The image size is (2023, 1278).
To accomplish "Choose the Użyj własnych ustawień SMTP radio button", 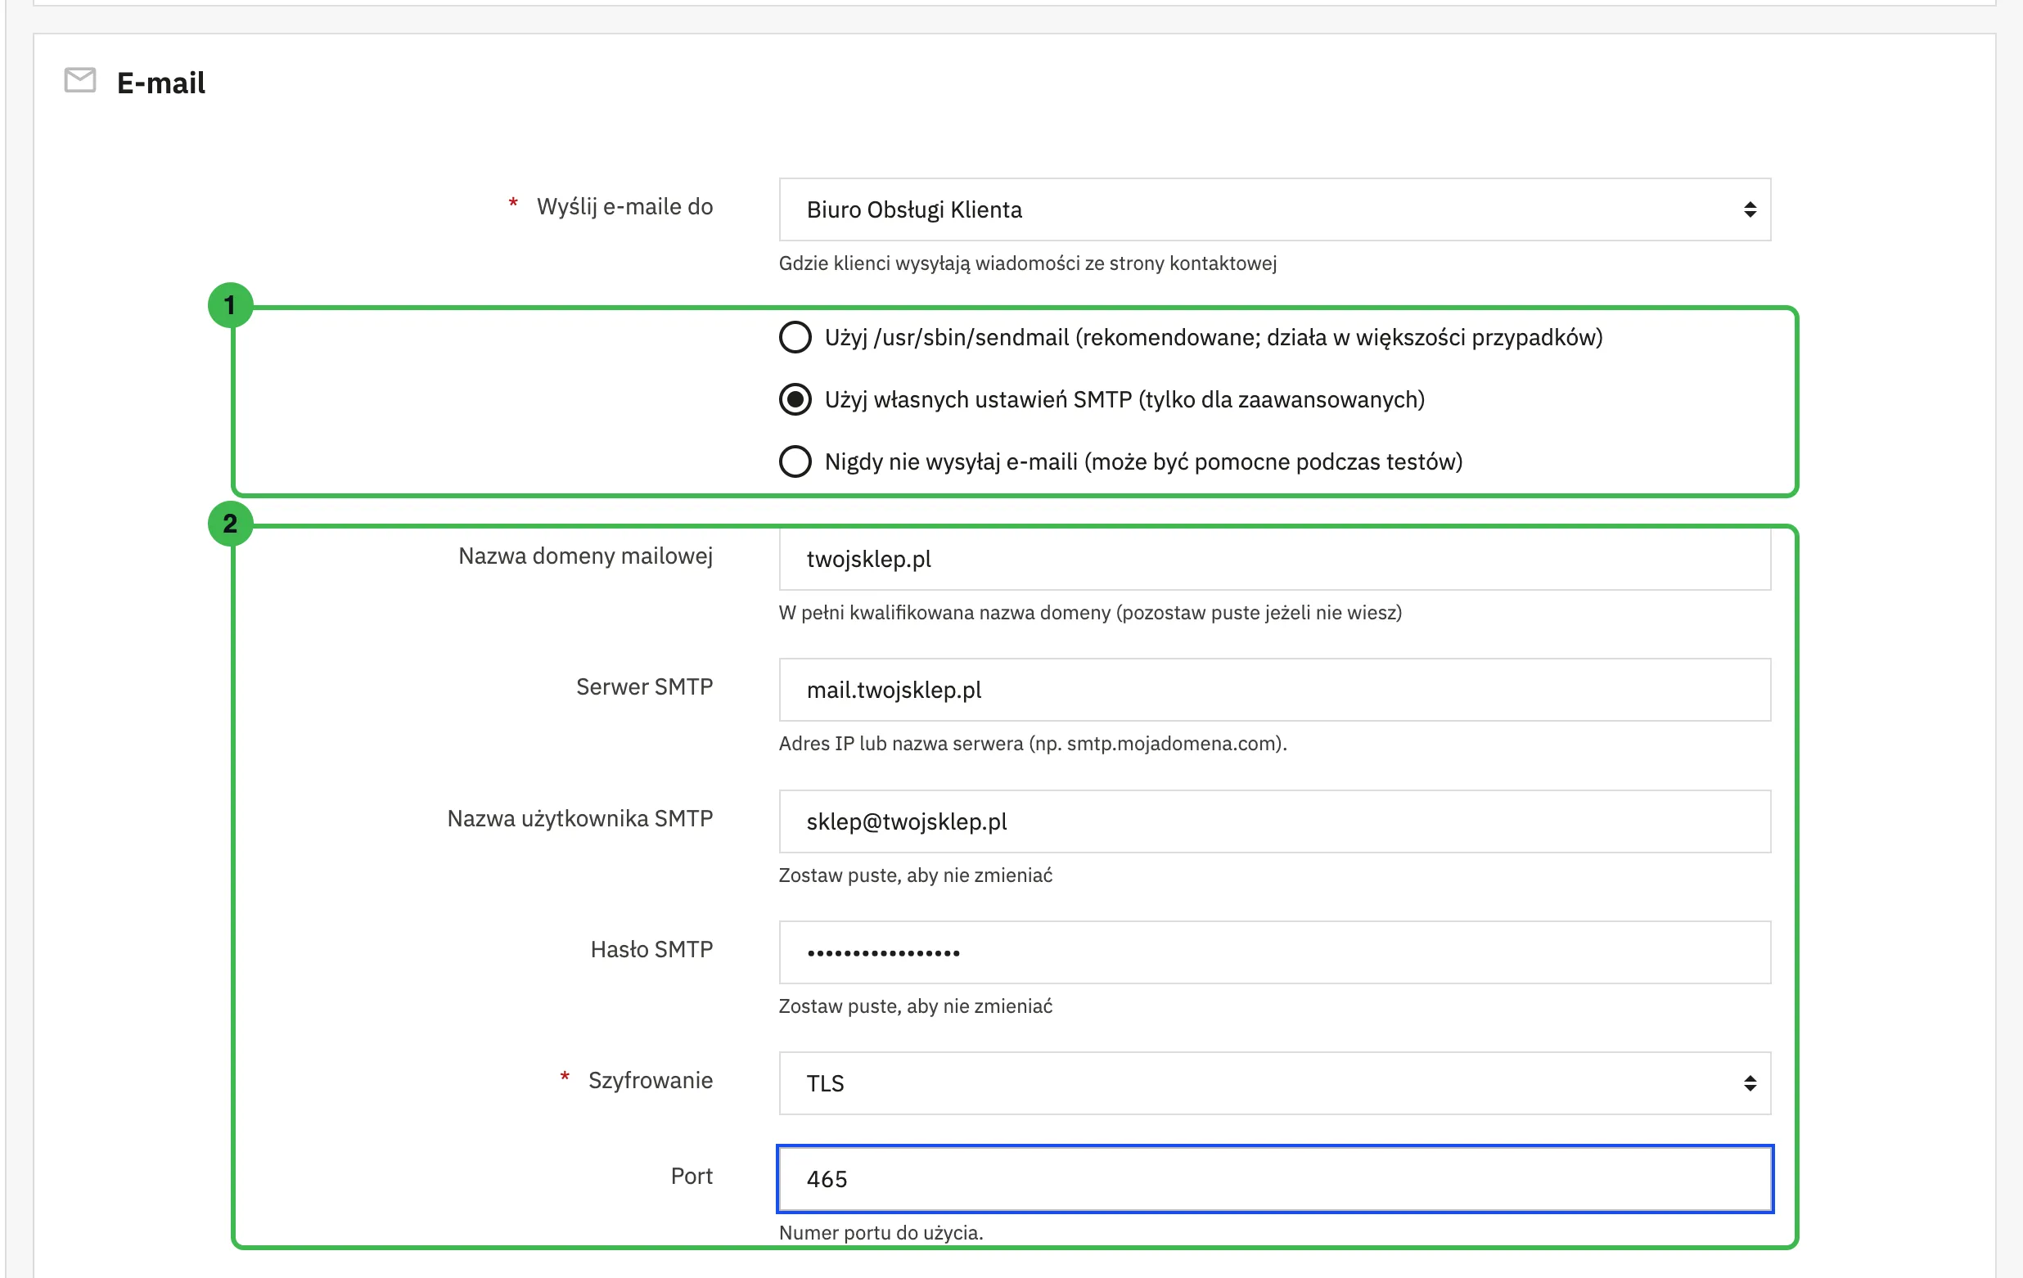I will pos(795,400).
